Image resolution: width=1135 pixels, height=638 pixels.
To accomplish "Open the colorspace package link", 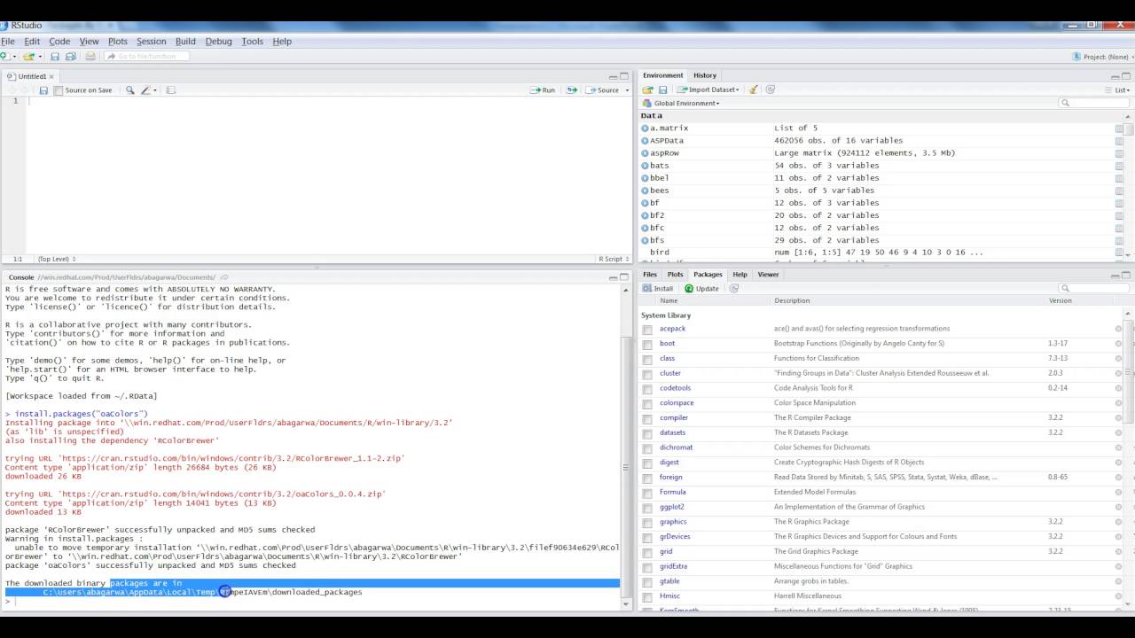I will [677, 403].
